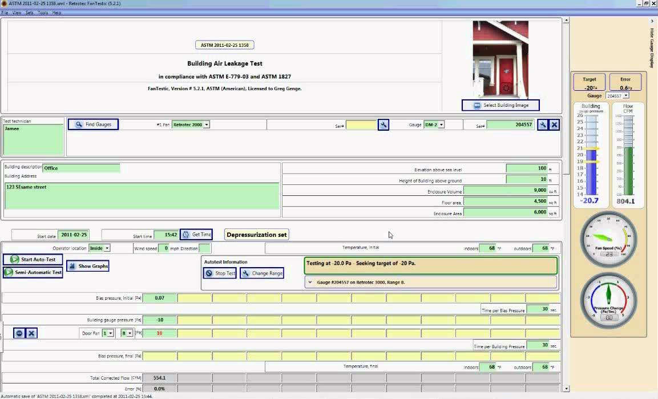Click the round minus icon left of Door Fan
Screen dimensions: 658x399
pos(19,333)
